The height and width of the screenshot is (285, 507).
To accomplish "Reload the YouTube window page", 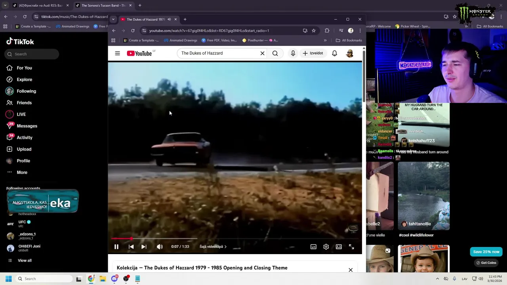I will (x=133, y=30).
